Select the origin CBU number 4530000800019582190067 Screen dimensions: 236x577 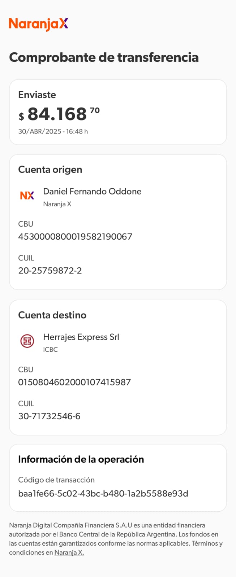(75, 237)
